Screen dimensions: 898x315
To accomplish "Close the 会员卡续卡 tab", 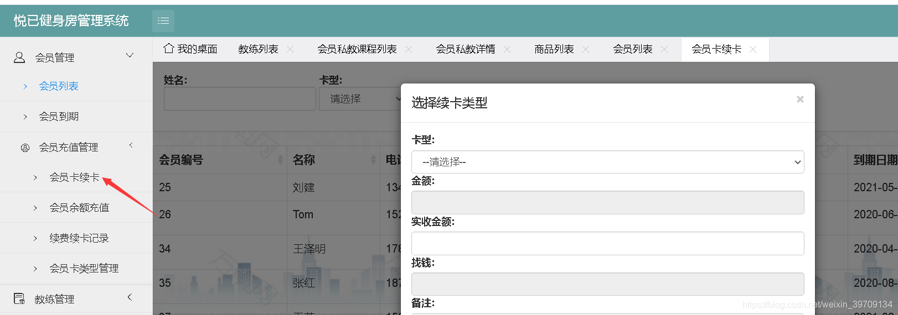I will [753, 49].
